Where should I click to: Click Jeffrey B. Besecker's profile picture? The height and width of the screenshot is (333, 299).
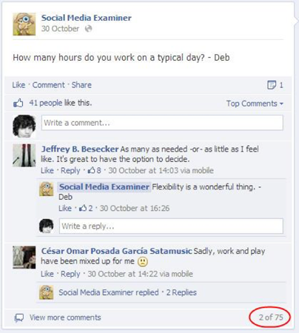(x=24, y=155)
